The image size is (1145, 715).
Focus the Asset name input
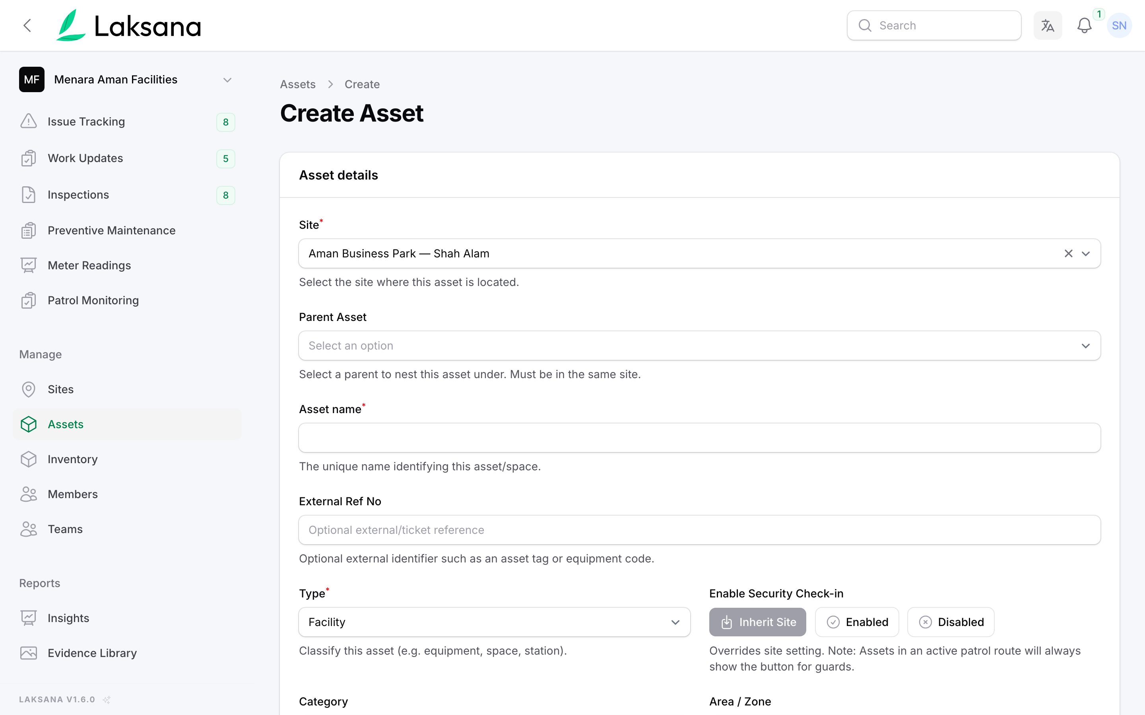click(699, 438)
